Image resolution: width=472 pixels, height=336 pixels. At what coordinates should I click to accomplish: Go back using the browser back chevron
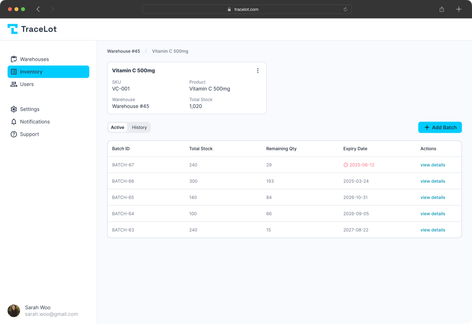[x=38, y=9]
